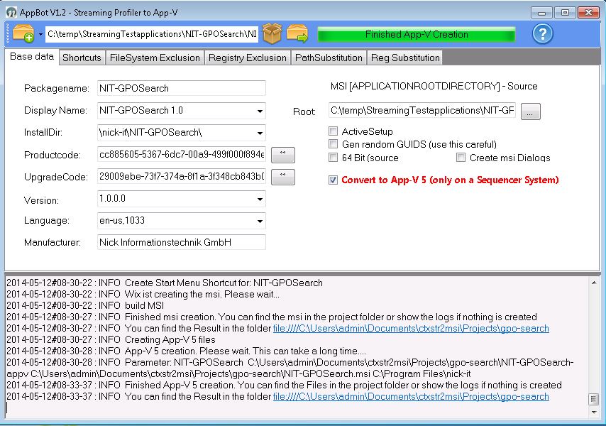This screenshot has height=426, width=606.
Task: Click the 'Wix ist creating the msi' log line
Action: [143, 294]
